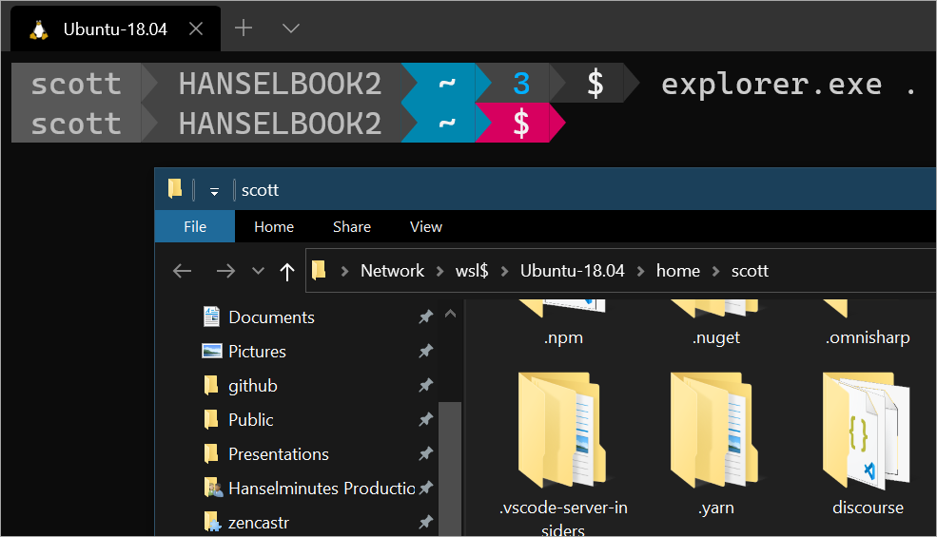The height and width of the screenshot is (537, 937).
Task: Click the Documents icon in navigation pane
Action: point(211,316)
